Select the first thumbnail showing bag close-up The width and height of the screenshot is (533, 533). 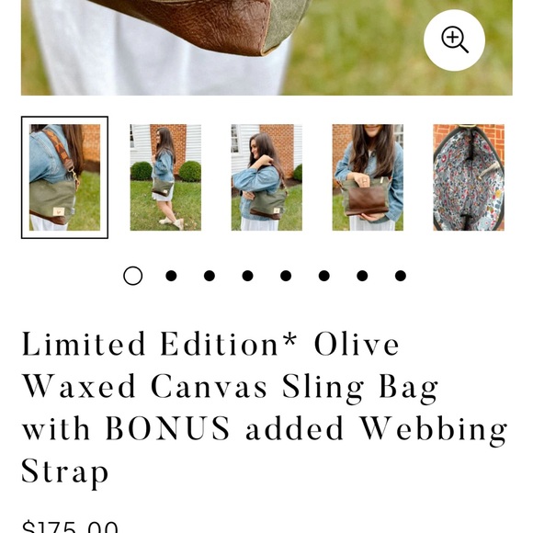64,177
